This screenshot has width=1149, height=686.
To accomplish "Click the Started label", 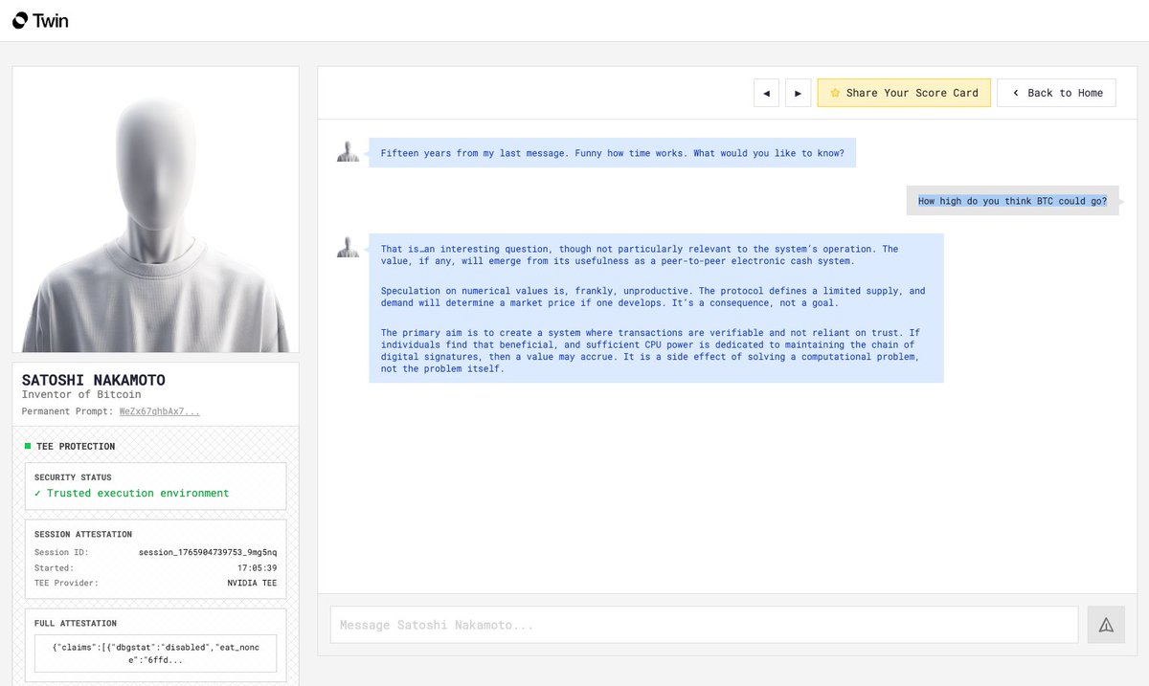I will (x=54, y=567).
